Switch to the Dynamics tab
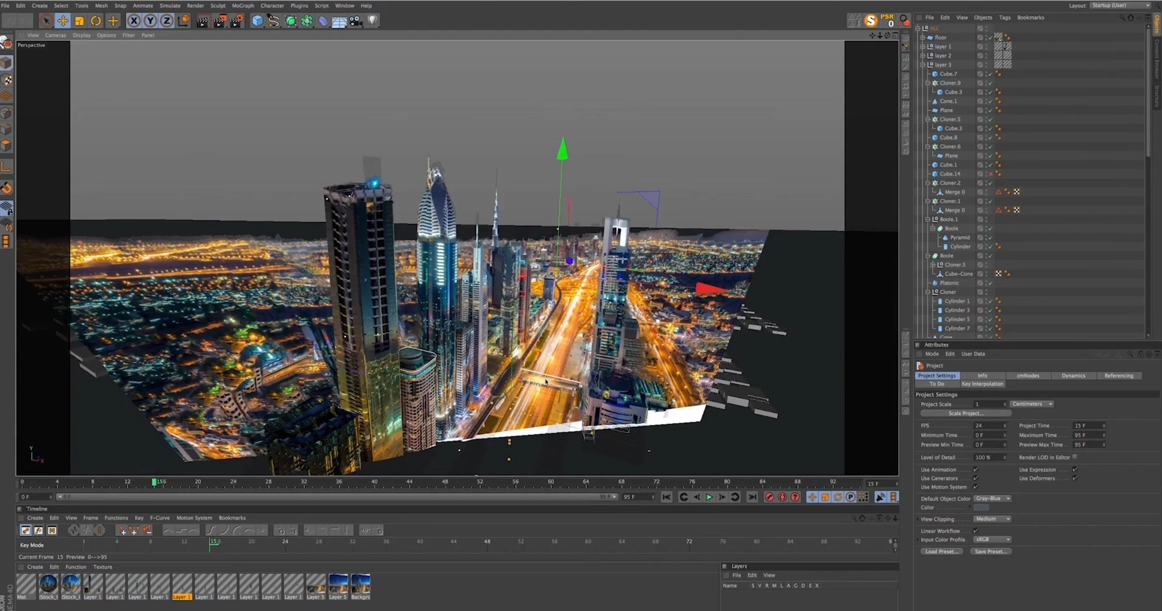 (x=1073, y=376)
